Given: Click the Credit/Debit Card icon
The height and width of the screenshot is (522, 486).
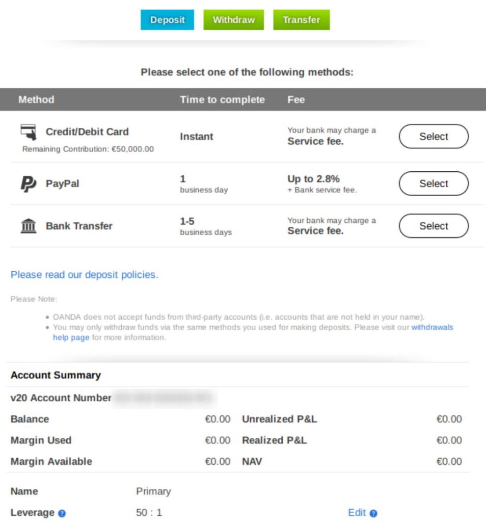Looking at the screenshot, I should pyautogui.click(x=28, y=132).
